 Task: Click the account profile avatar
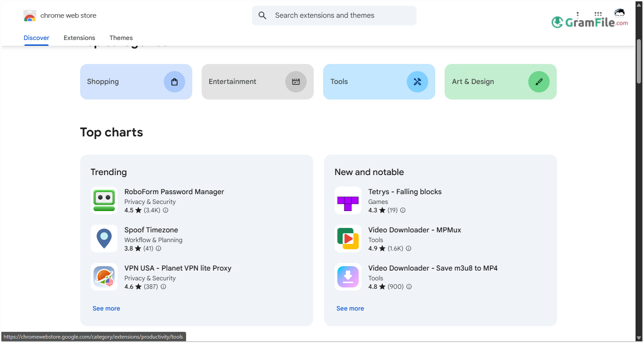[619, 13]
